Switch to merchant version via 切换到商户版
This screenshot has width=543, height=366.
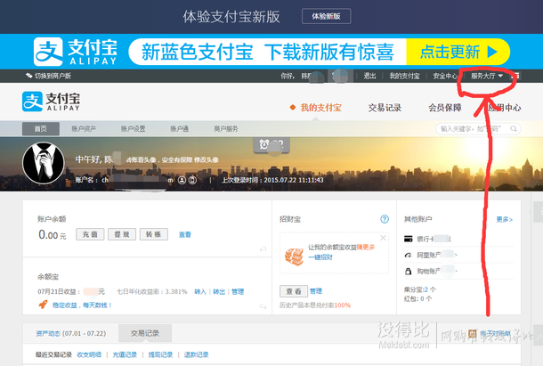tap(48, 76)
